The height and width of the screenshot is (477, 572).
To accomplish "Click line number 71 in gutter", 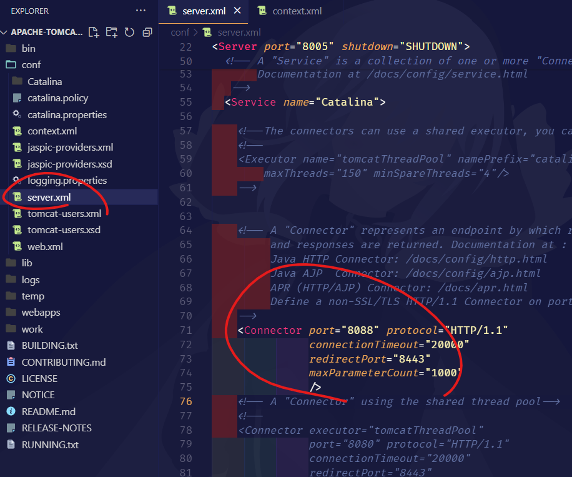I will click(x=185, y=330).
